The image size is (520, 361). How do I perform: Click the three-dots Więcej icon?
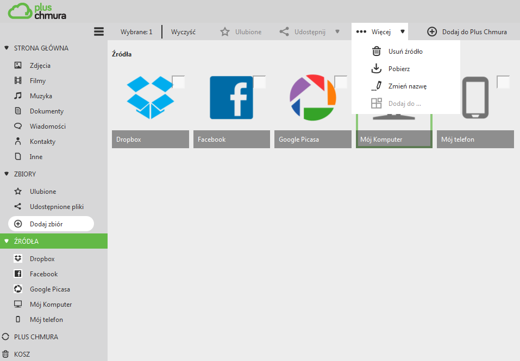pyautogui.click(x=361, y=32)
